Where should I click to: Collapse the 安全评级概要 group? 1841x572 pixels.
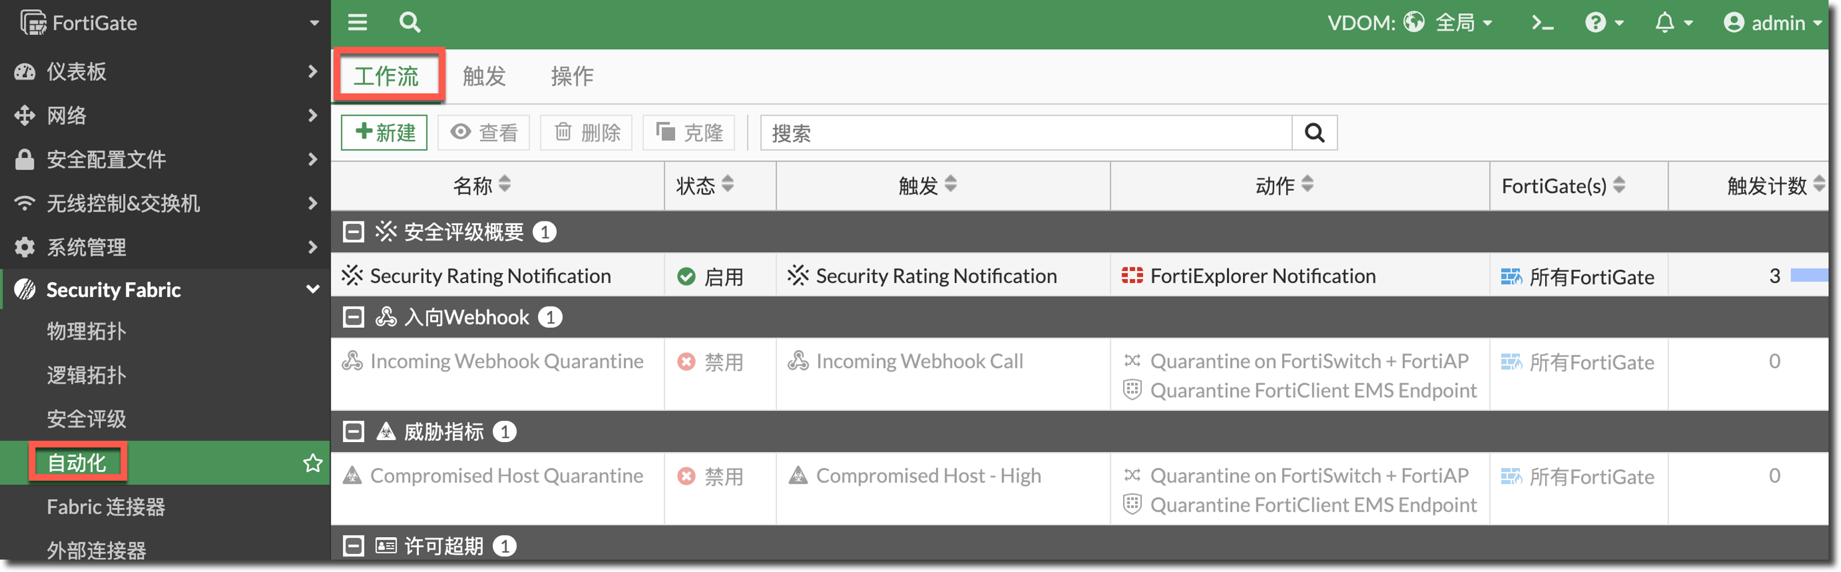click(x=354, y=232)
